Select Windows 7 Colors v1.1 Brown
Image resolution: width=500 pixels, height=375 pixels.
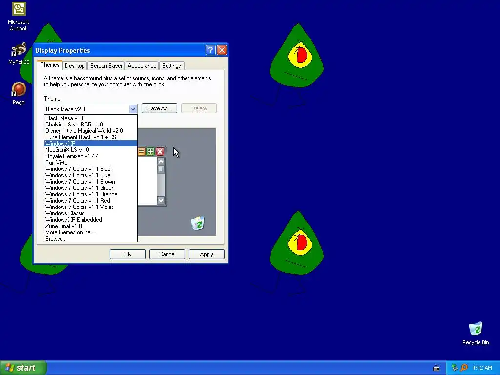(90, 182)
